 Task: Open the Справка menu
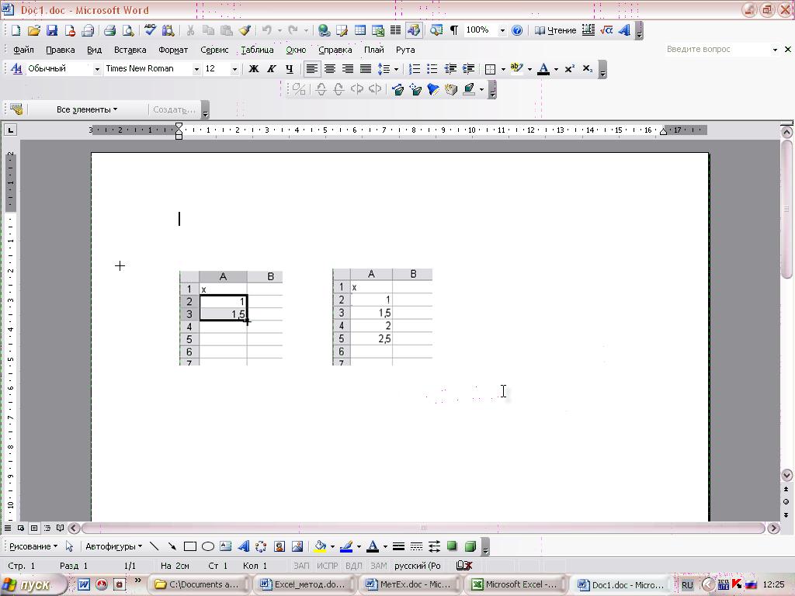[335, 50]
